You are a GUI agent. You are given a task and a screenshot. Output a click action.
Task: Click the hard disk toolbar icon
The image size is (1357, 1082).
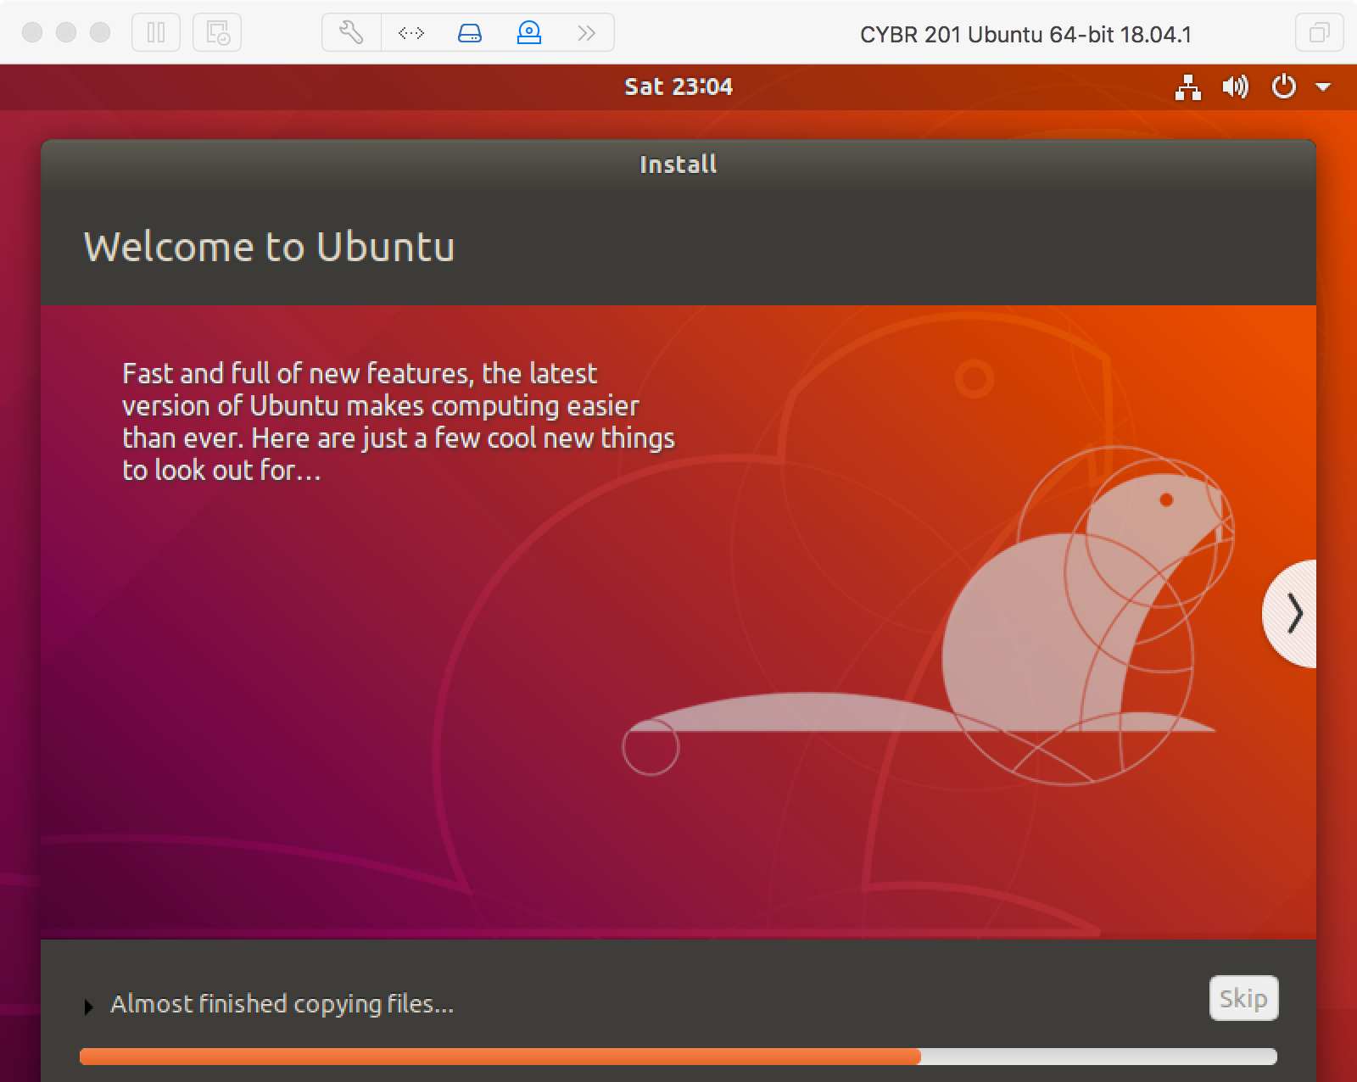point(470,33)
